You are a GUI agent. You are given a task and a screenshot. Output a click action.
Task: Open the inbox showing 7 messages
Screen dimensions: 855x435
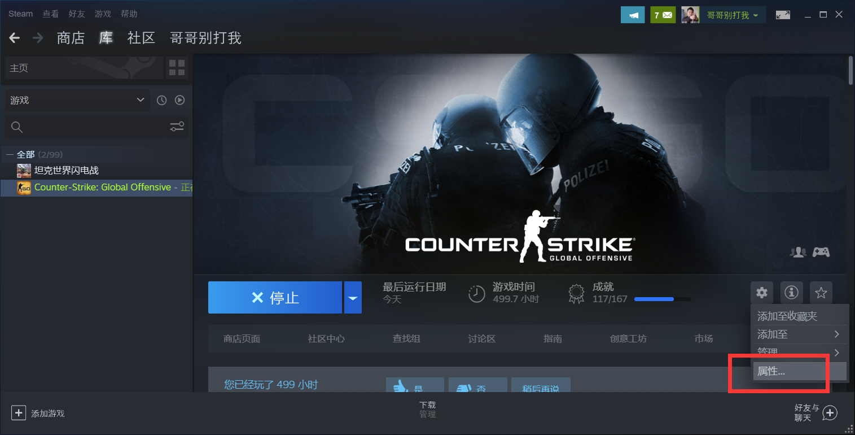tap(663, 15)
